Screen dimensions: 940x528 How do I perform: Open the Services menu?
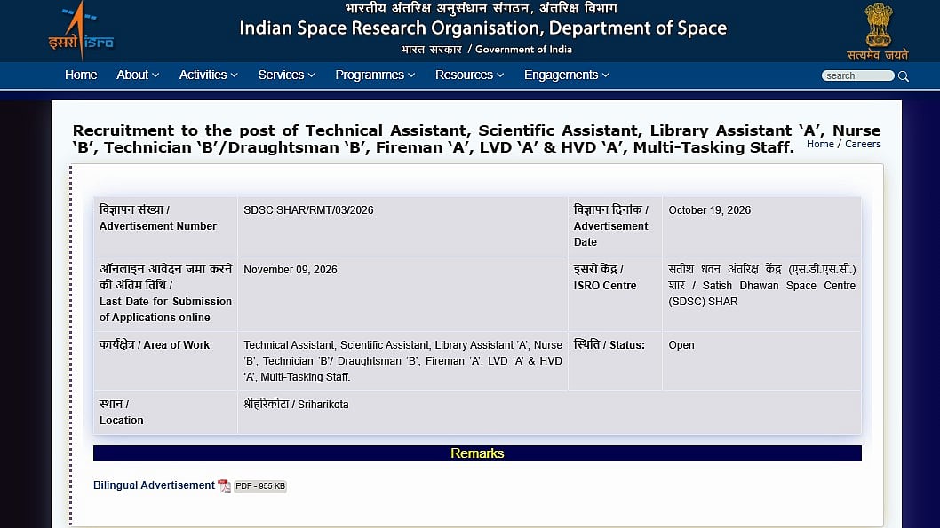point(286,75)
